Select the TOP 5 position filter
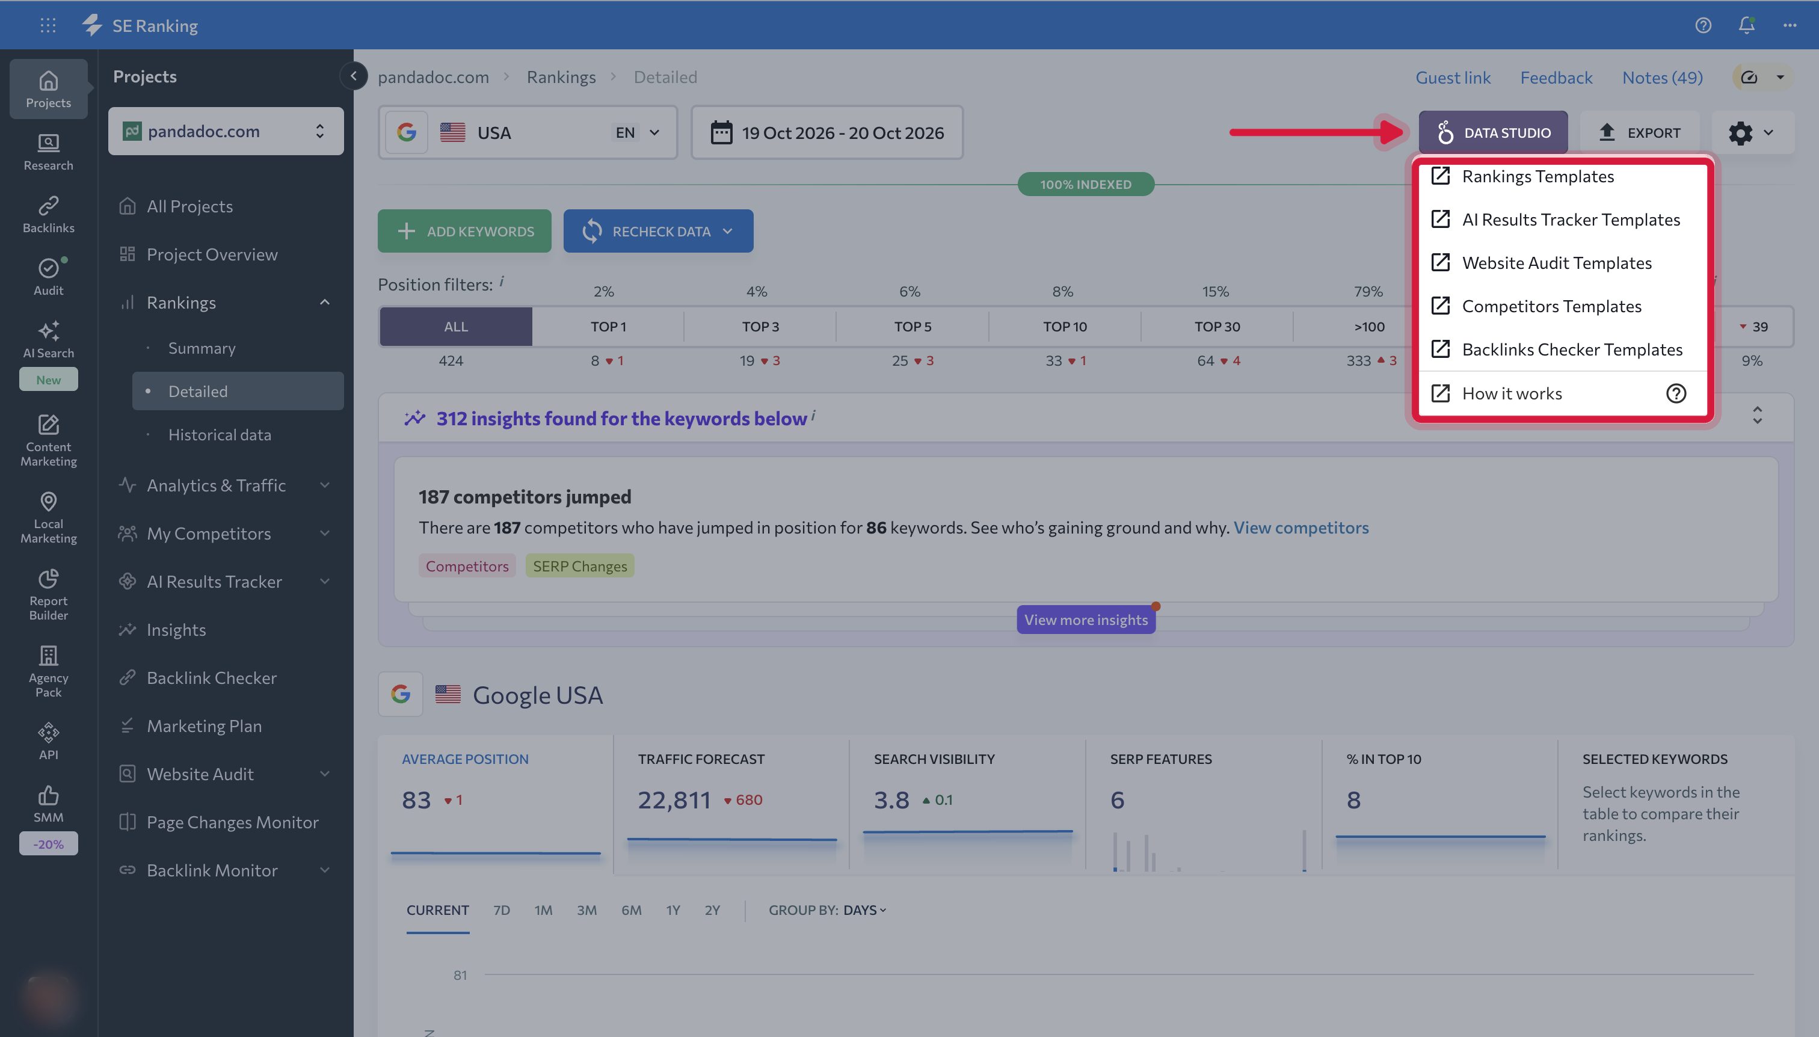The height and width of the screenshot is (1037, 1819). click(913, 327)
